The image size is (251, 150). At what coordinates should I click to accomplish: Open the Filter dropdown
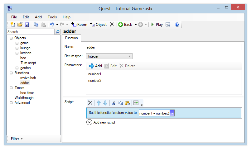tap(17, 139)
